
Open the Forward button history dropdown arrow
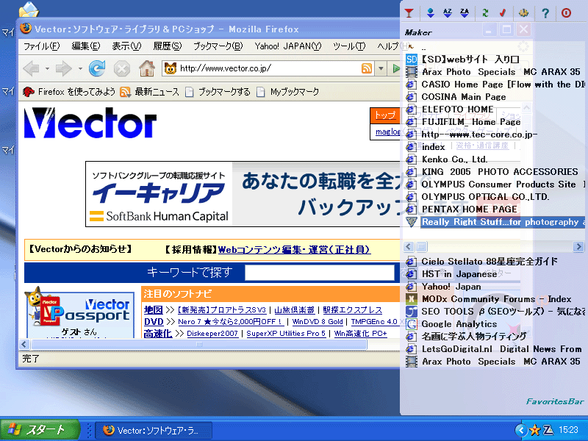(x=80, y=68)
